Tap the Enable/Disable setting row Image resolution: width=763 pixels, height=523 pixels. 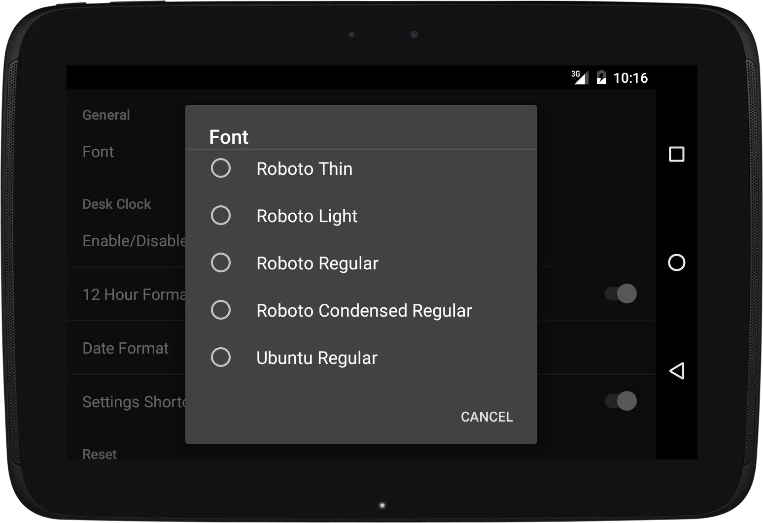pos(134,241)
